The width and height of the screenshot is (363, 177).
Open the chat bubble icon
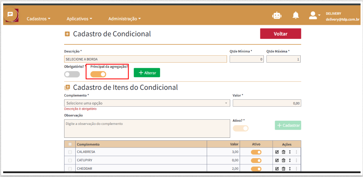[10, 15]
